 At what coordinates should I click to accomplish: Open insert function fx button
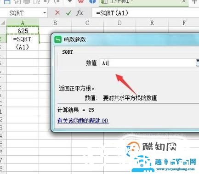coord(80,13)
